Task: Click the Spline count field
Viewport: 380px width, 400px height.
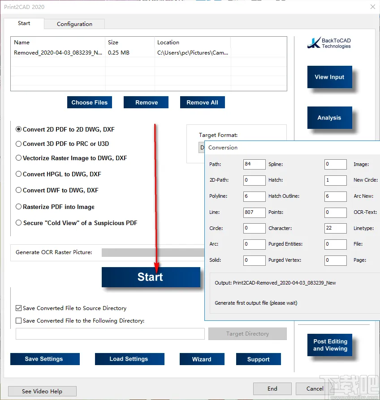Action: coord(336,164)
